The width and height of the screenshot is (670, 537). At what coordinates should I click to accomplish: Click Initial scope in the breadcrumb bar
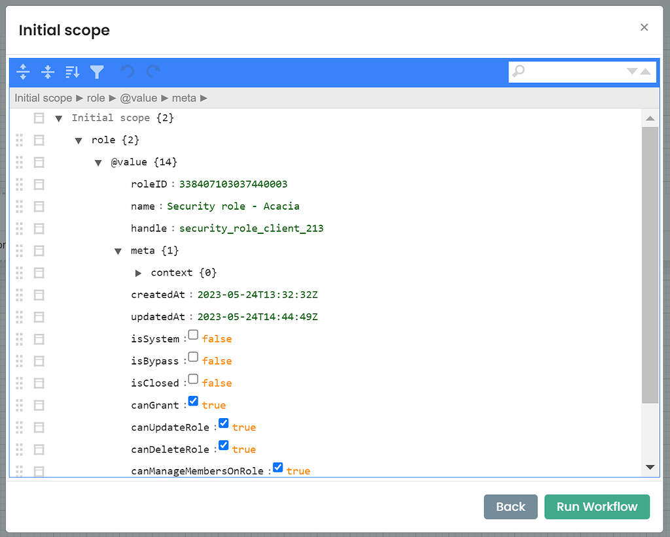click(x=43, y=97)
